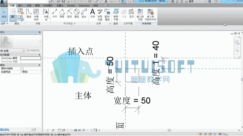Click the 直线 line tool
The height and width of the screenshot is (136, 243).
click(29, 13)
